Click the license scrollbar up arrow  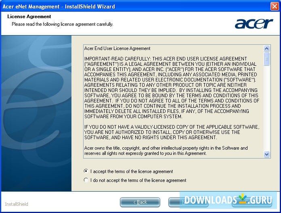pos(266,48)
